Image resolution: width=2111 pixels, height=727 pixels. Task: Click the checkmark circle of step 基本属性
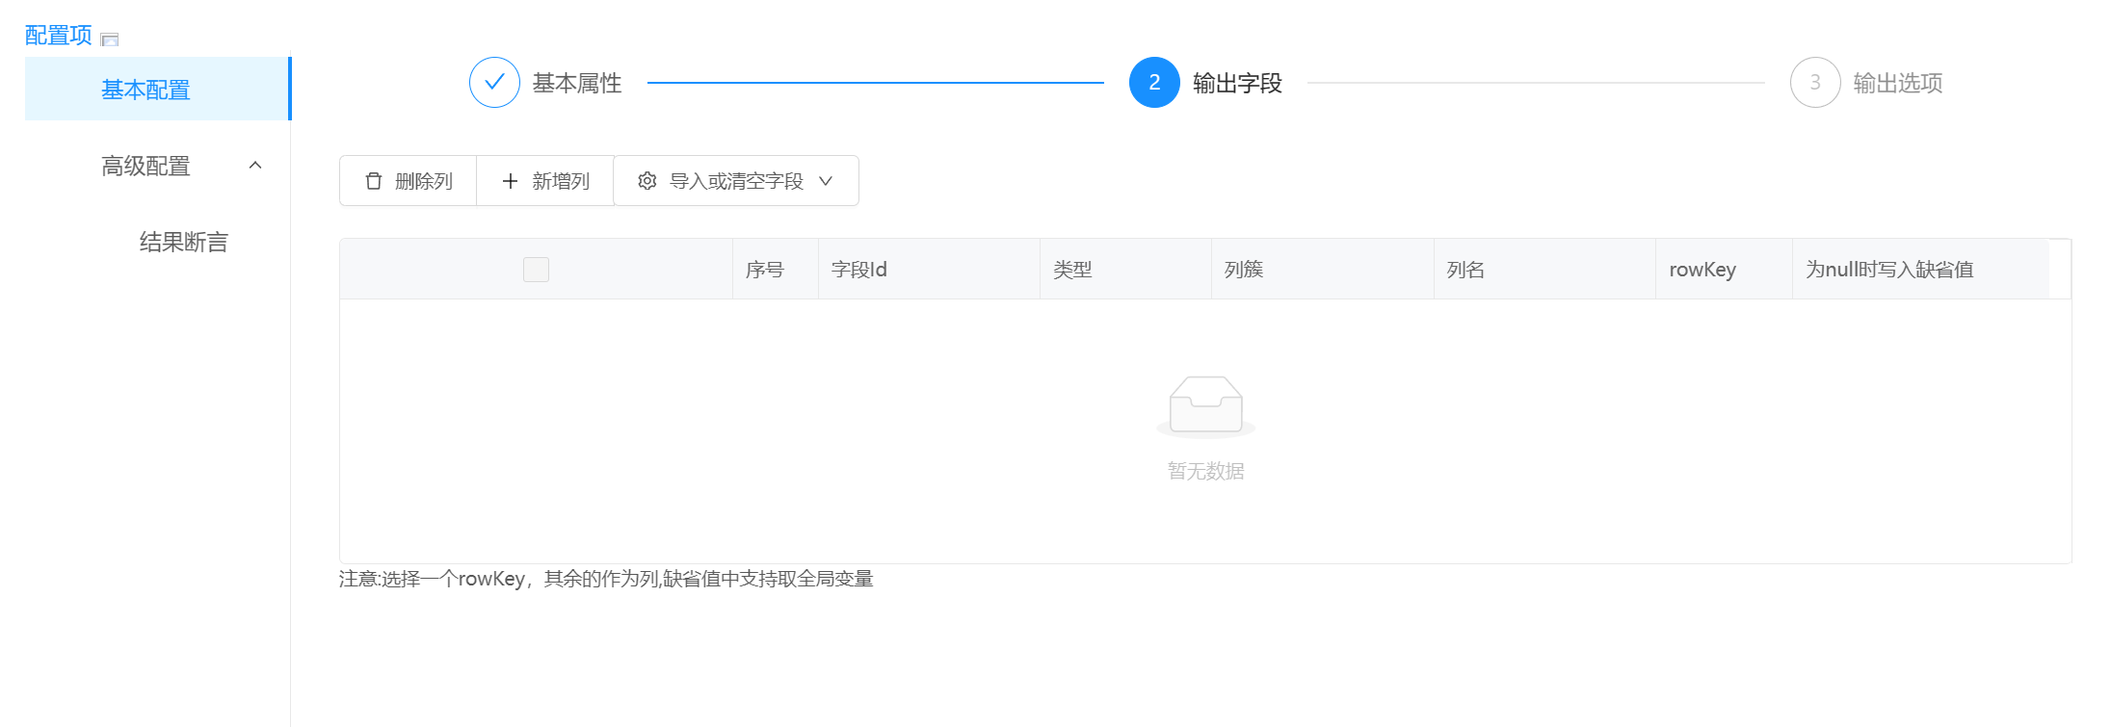pos(494,83)
